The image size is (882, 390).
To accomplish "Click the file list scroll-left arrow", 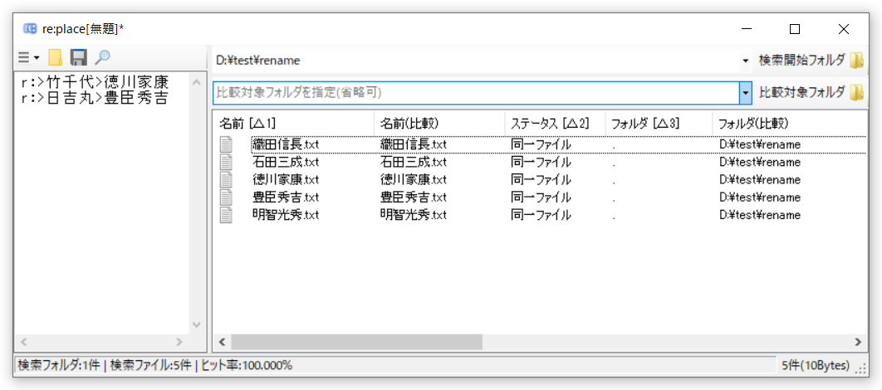I will (222, 341).
